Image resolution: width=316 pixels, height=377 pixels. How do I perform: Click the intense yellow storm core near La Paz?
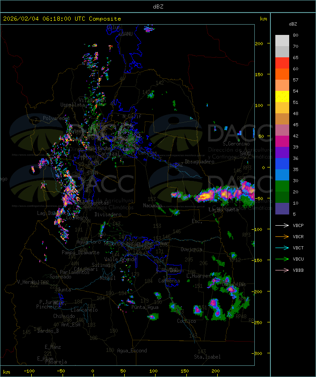(x=204, y=197)
